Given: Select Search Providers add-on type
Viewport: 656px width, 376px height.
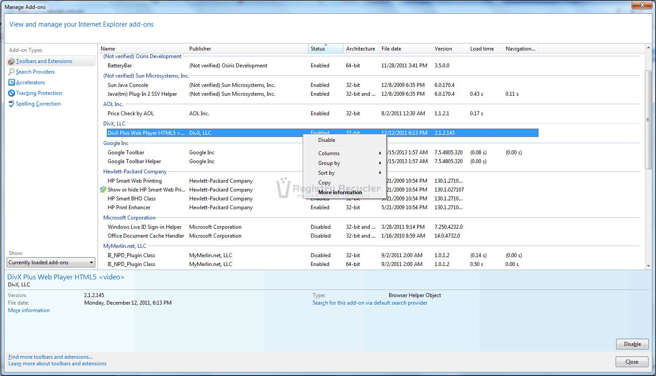Looking at the screenshot, I should pyautogui.click(x=35, y=72).
